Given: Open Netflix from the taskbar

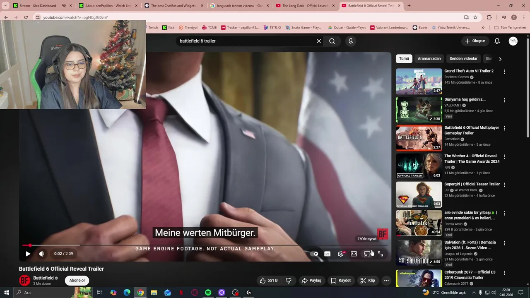Looking at the screenshot, I should point(181,293).
